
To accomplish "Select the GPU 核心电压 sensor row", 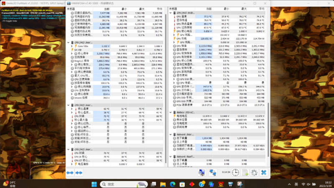I will [219, 31].
